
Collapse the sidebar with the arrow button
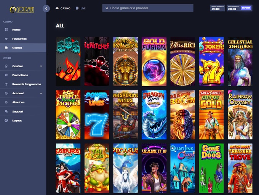tap(46, 8)
